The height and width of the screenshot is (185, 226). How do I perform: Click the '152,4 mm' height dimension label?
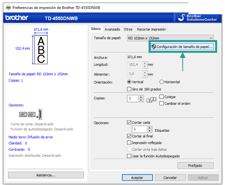pos(22,48)
